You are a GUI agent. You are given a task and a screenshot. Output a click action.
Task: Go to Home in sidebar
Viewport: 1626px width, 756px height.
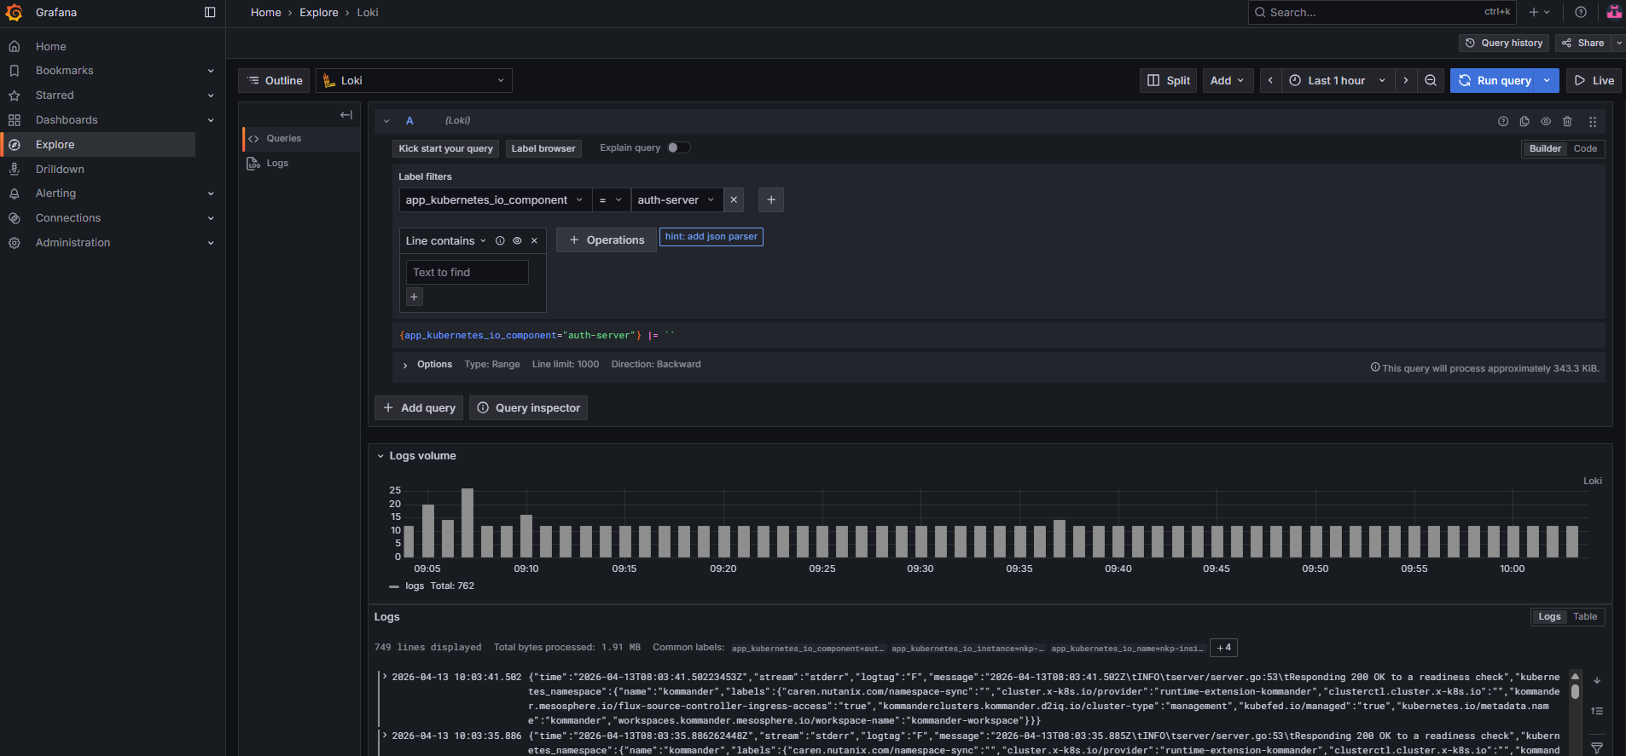pos(51,46)
